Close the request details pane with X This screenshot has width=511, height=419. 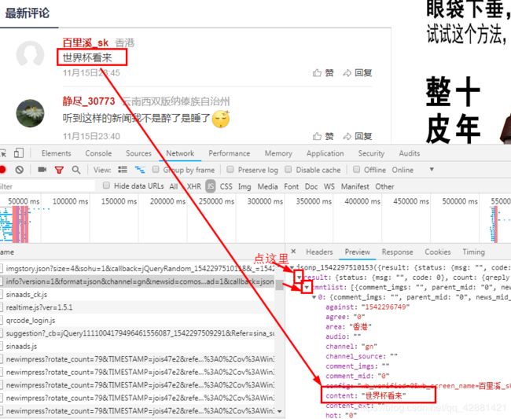point(293,252)
